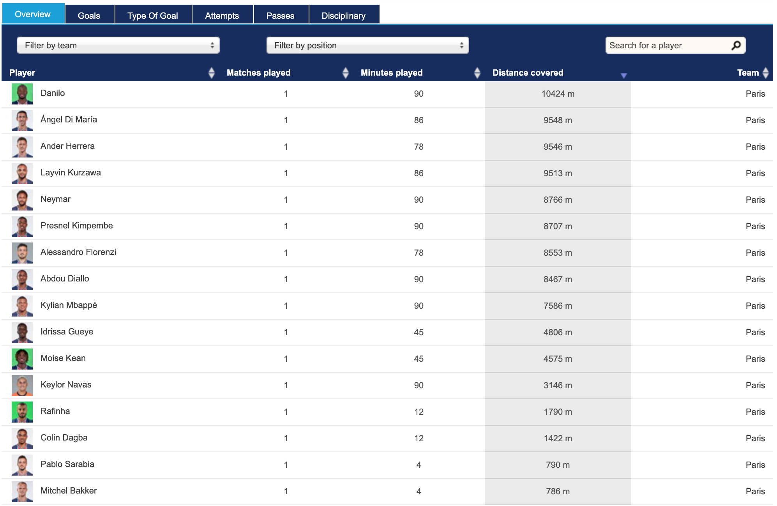Sort by Player column arrows

(x=211, y=73)
